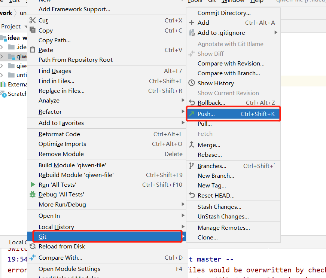Choose Optimize Imports
326x278 pixels.
[107, 144]
